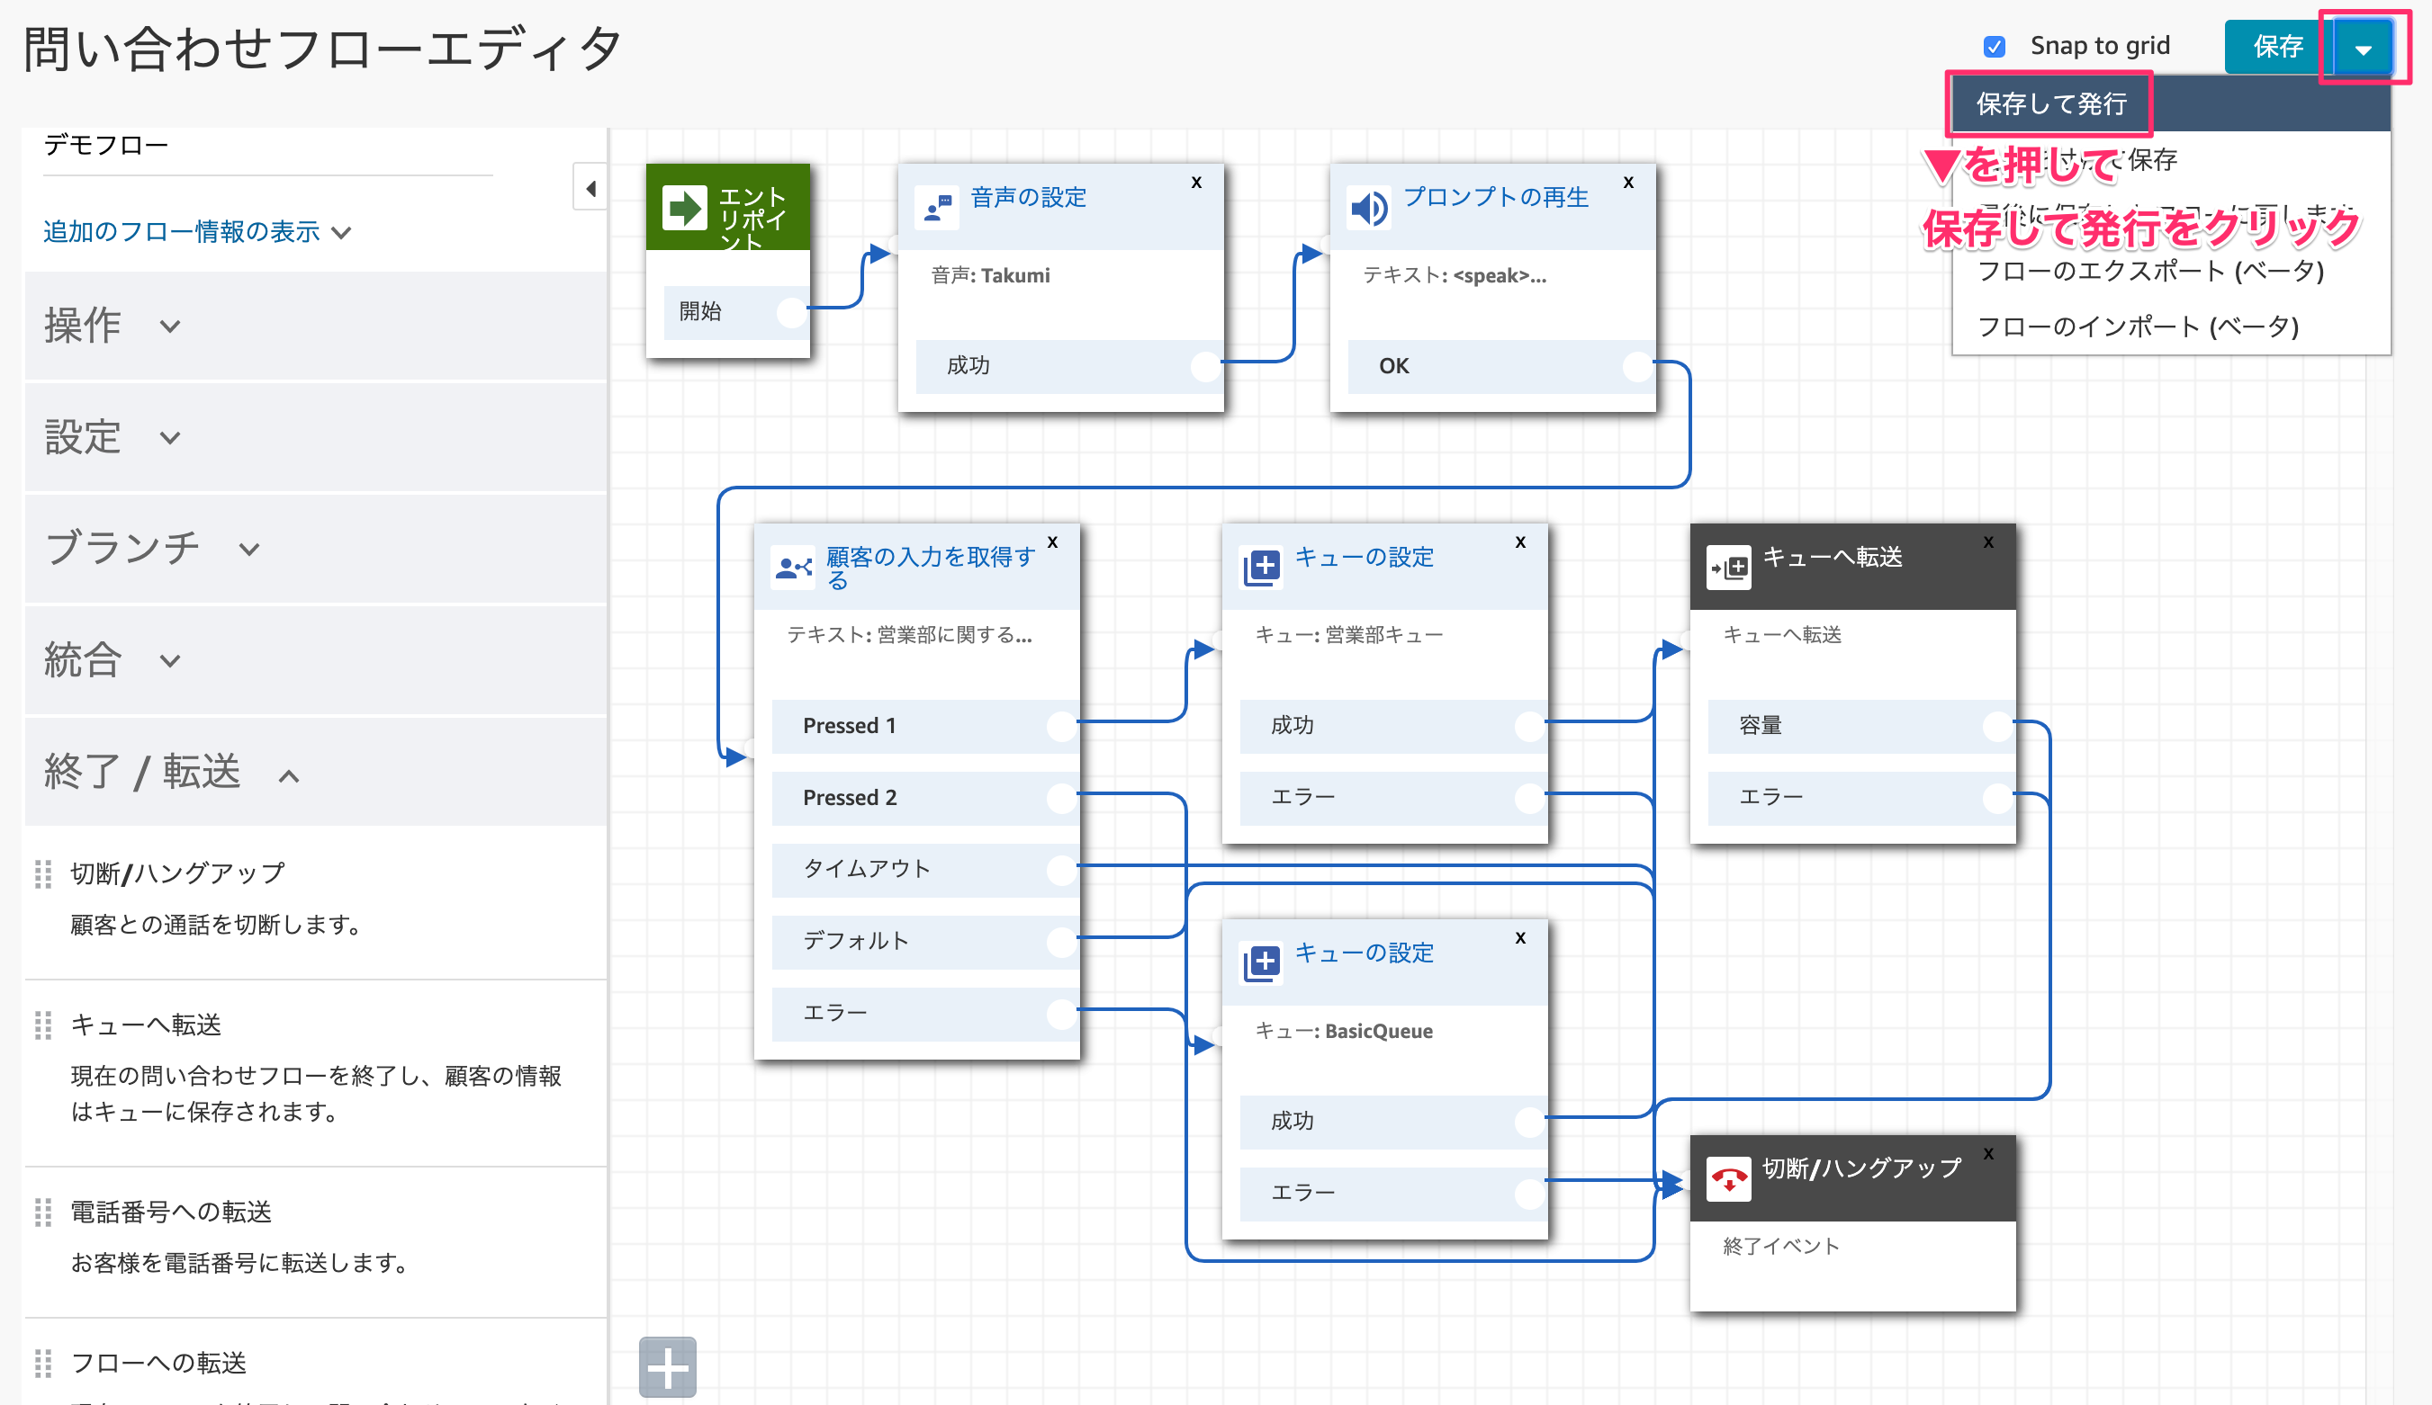Click the OK output connector on プロンプトの再生
This screenshot has width=2432, height=1405.
click(1638, 365)
